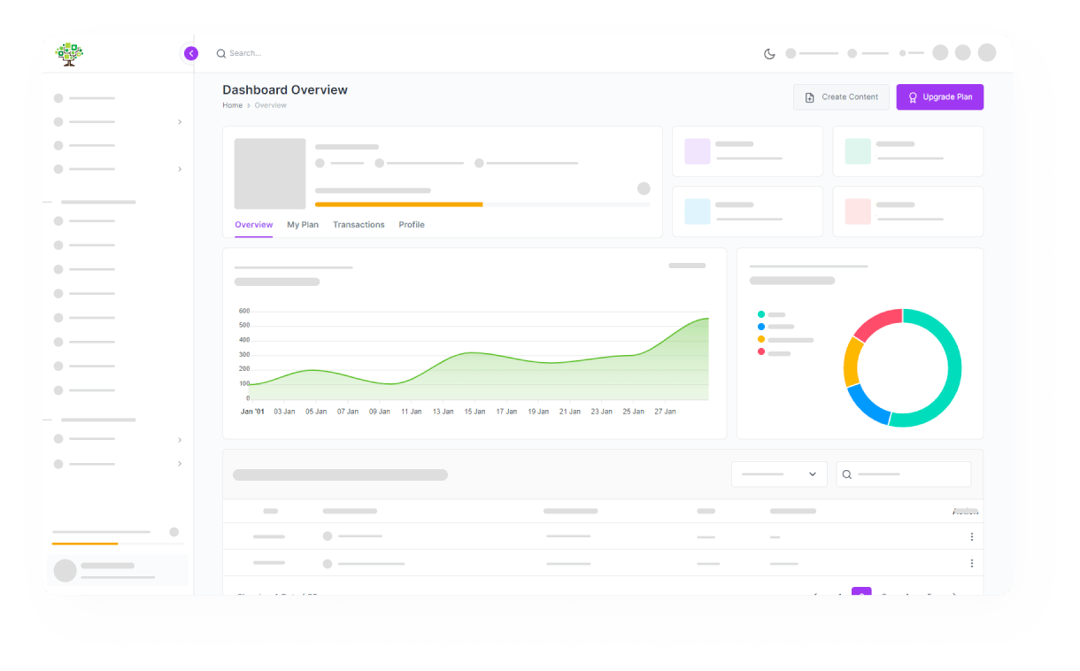This screenshot has height=671, width=1080.
Task: Click the Dashboard Overview heading
Action: coord(285,89)
